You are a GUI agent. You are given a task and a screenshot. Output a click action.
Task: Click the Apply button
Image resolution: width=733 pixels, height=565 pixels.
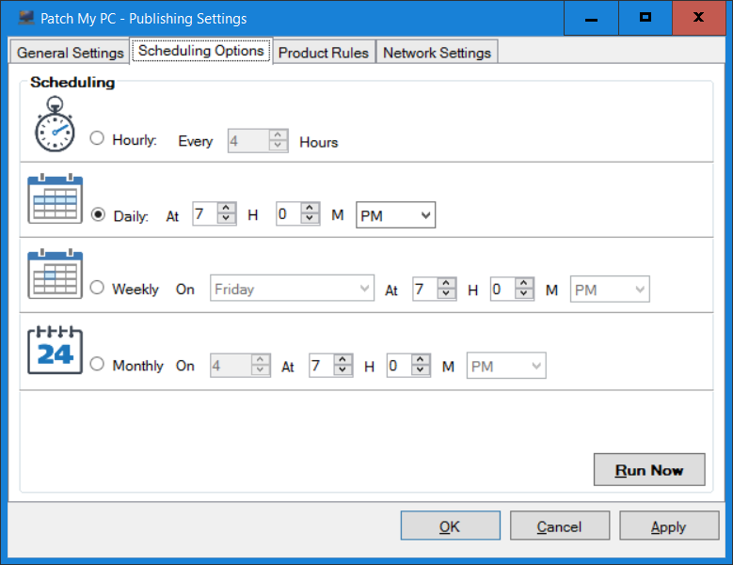coord(669,526)
